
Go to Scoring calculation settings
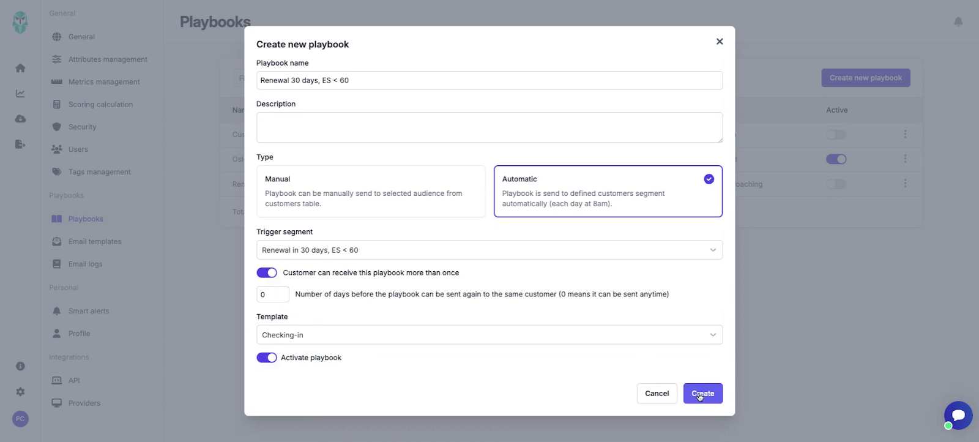100,105
